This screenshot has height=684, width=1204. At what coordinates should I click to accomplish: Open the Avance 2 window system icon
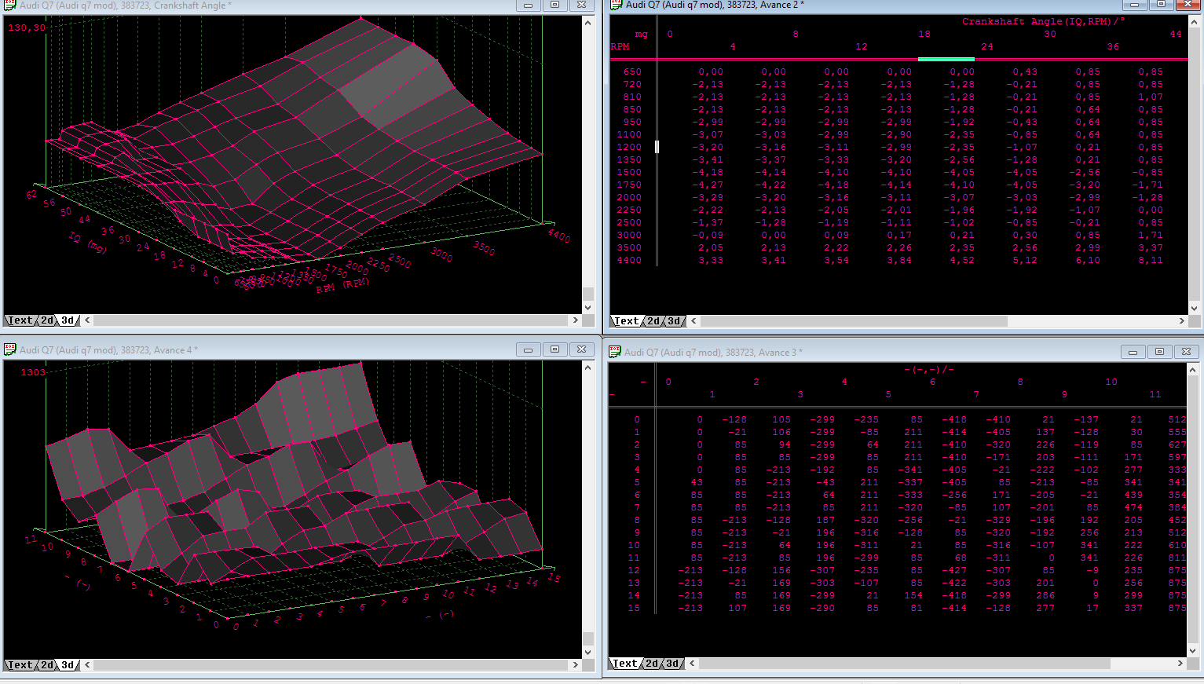(617, 5)
